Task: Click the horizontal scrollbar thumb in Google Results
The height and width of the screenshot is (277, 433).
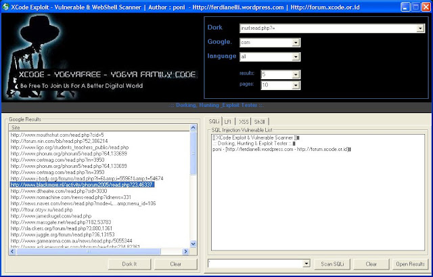Action: click(x=88, y=251)
